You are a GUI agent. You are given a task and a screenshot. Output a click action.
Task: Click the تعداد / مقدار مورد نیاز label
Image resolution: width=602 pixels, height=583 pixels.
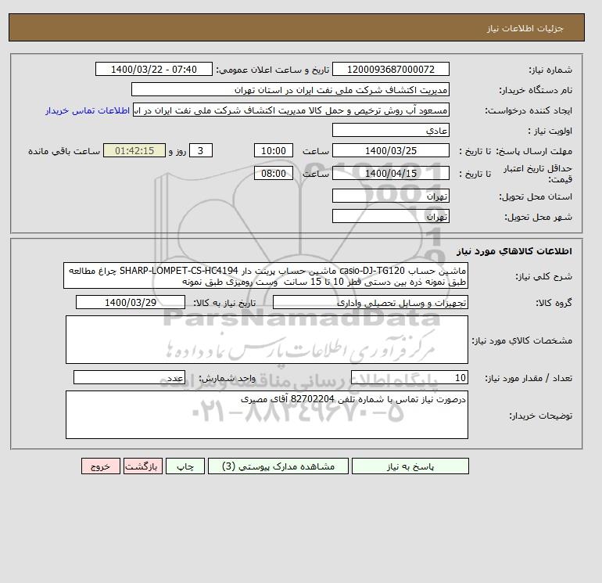coord(529,378)
